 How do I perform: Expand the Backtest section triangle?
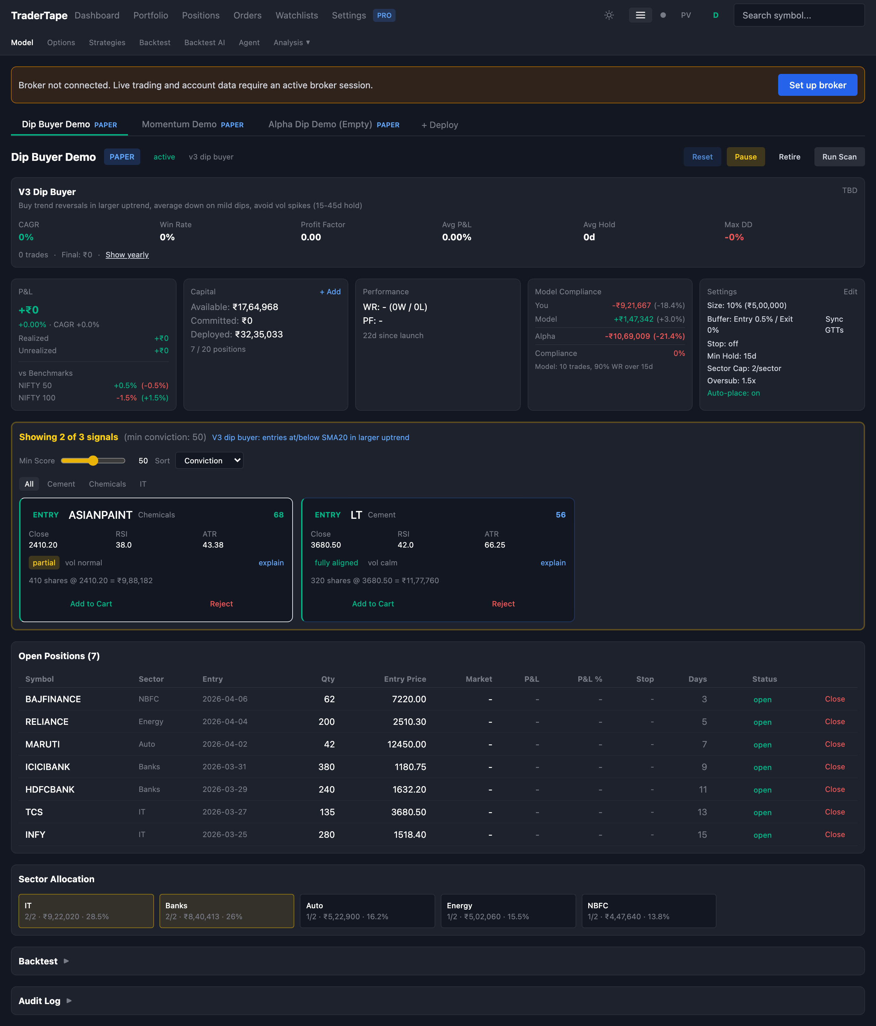point(66,961)
